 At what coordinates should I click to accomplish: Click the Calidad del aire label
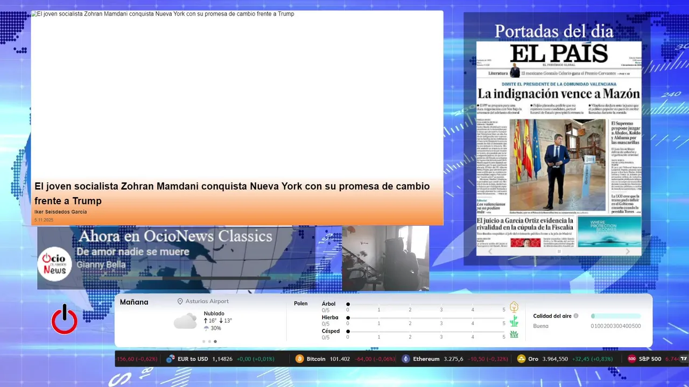552,316
